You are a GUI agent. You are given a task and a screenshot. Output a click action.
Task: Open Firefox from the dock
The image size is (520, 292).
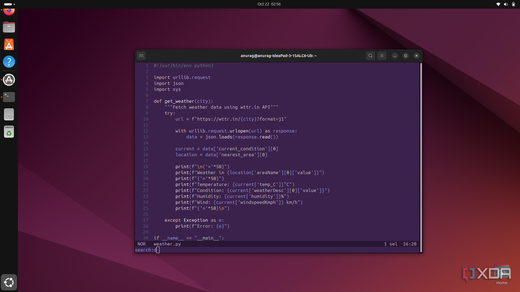pyautogui.click(x=9, y=11)
